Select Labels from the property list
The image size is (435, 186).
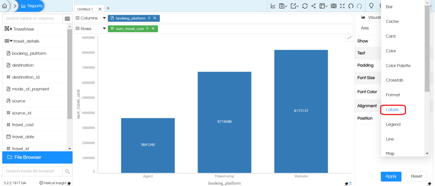[x=392, y=109]
